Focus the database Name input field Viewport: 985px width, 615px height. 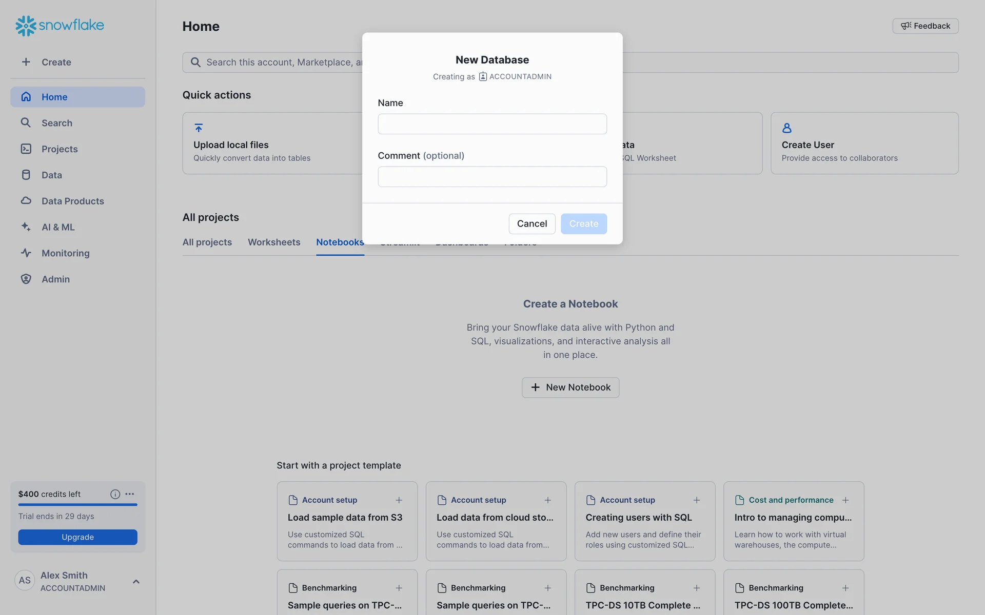coord(492,124)
